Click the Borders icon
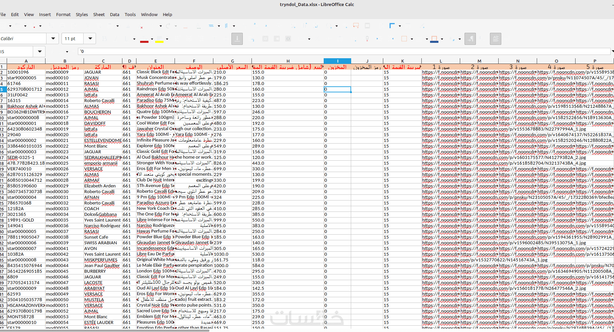 tap(404, 39)
